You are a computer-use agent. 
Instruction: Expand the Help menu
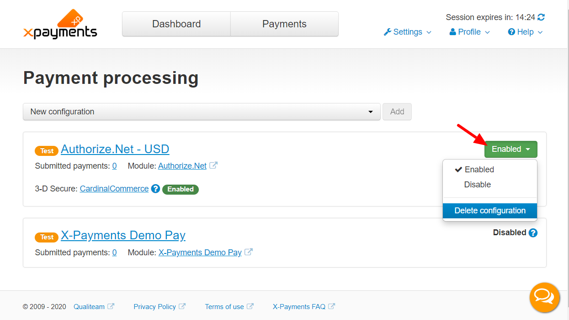[x=526, y=32]
